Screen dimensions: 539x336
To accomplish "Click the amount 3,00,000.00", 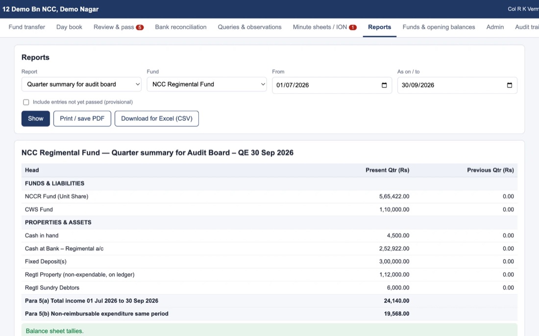I will click(x=394, y=262).
